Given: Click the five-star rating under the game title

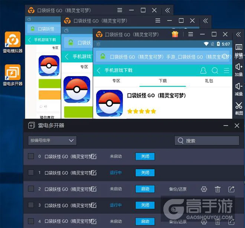Looking at the screenshot, I should pyautogui.click(x=142, y=111).
